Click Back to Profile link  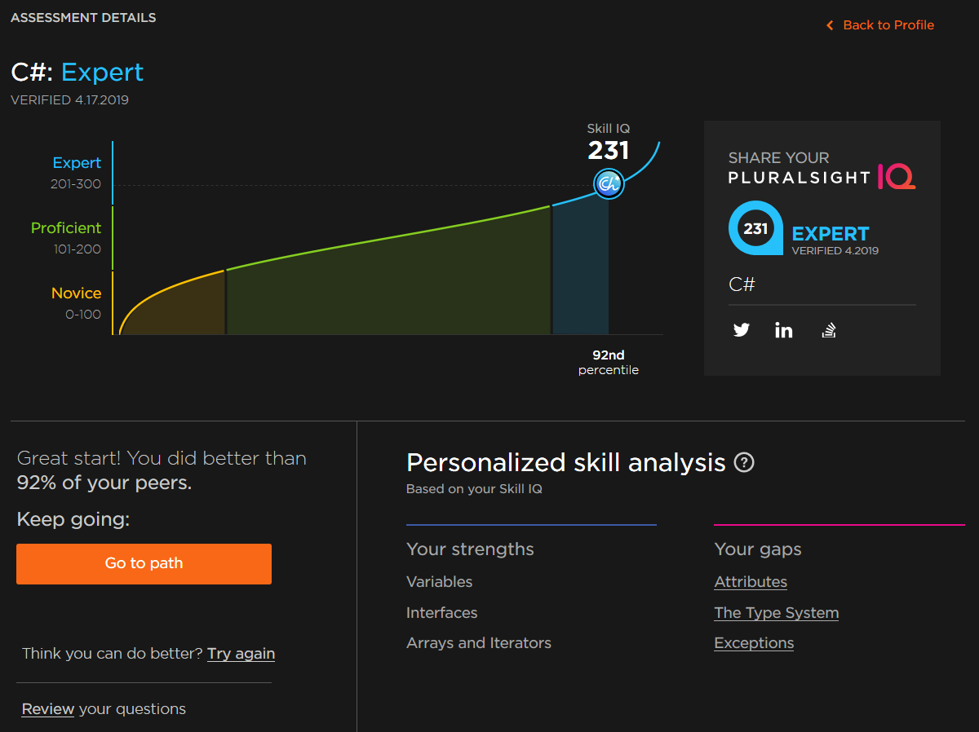[x=880, y=25]
